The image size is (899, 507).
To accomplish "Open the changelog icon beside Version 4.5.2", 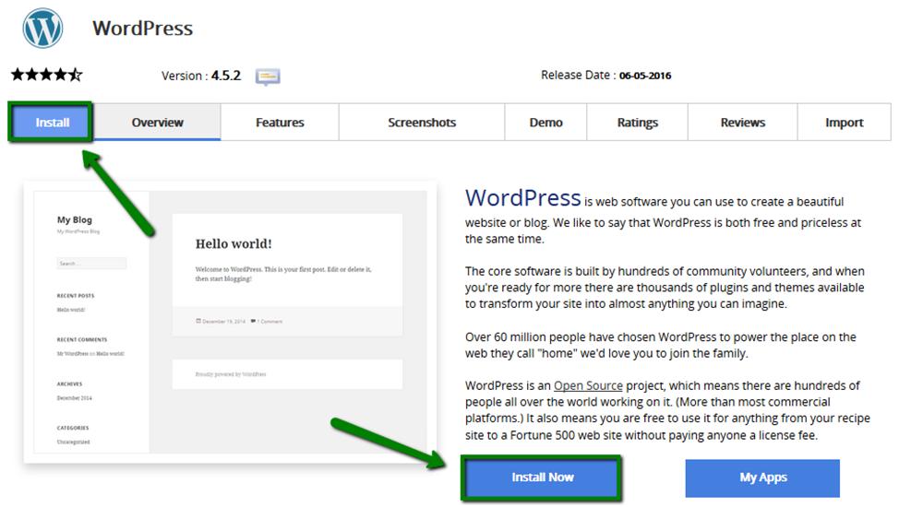I will pos(268,77).
